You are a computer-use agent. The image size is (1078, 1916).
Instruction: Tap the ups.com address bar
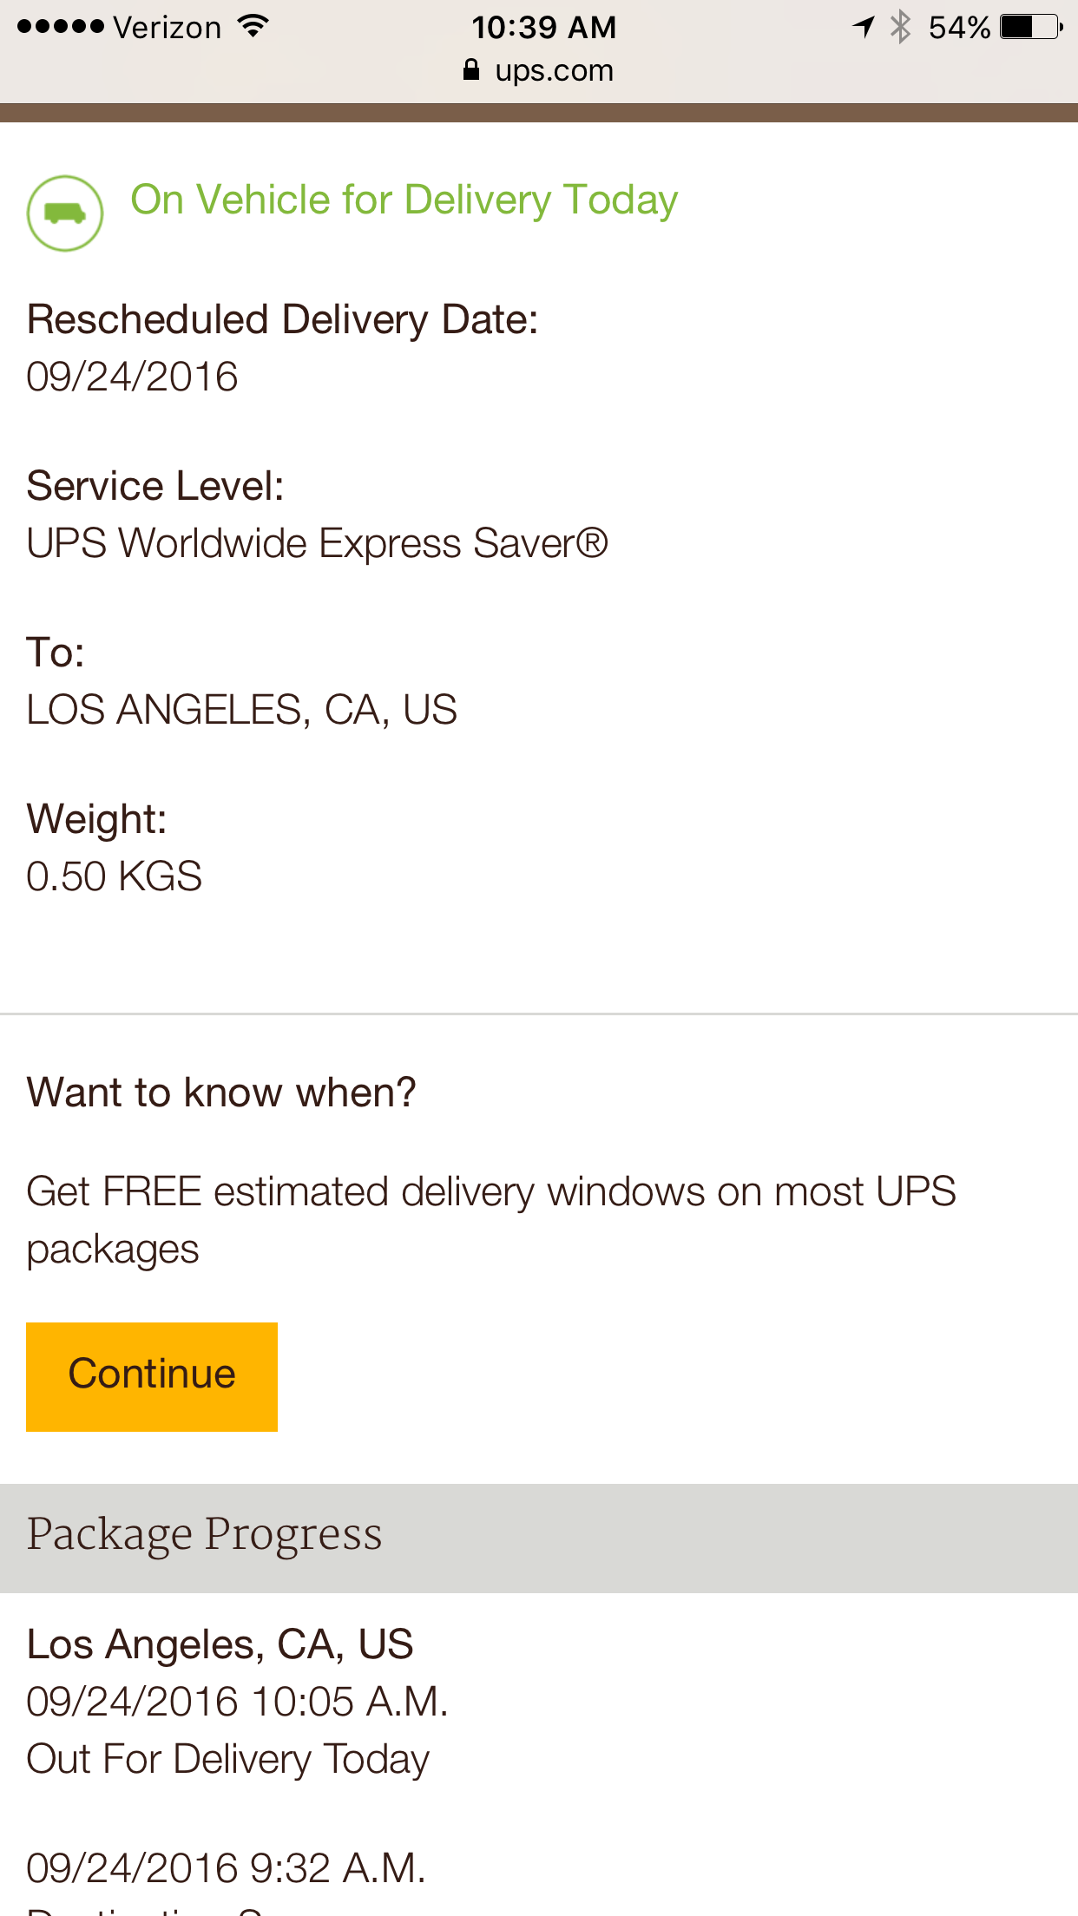coord(539,70)
